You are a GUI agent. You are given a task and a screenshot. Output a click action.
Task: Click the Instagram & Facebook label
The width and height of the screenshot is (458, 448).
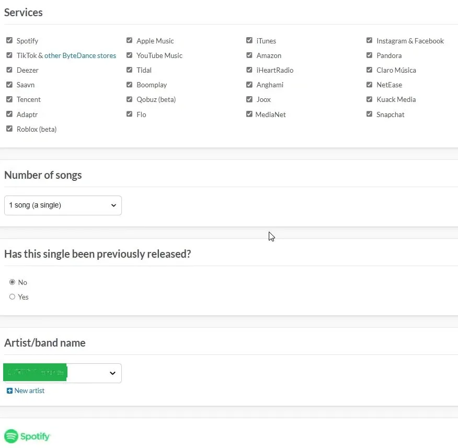tap(410, 41)
